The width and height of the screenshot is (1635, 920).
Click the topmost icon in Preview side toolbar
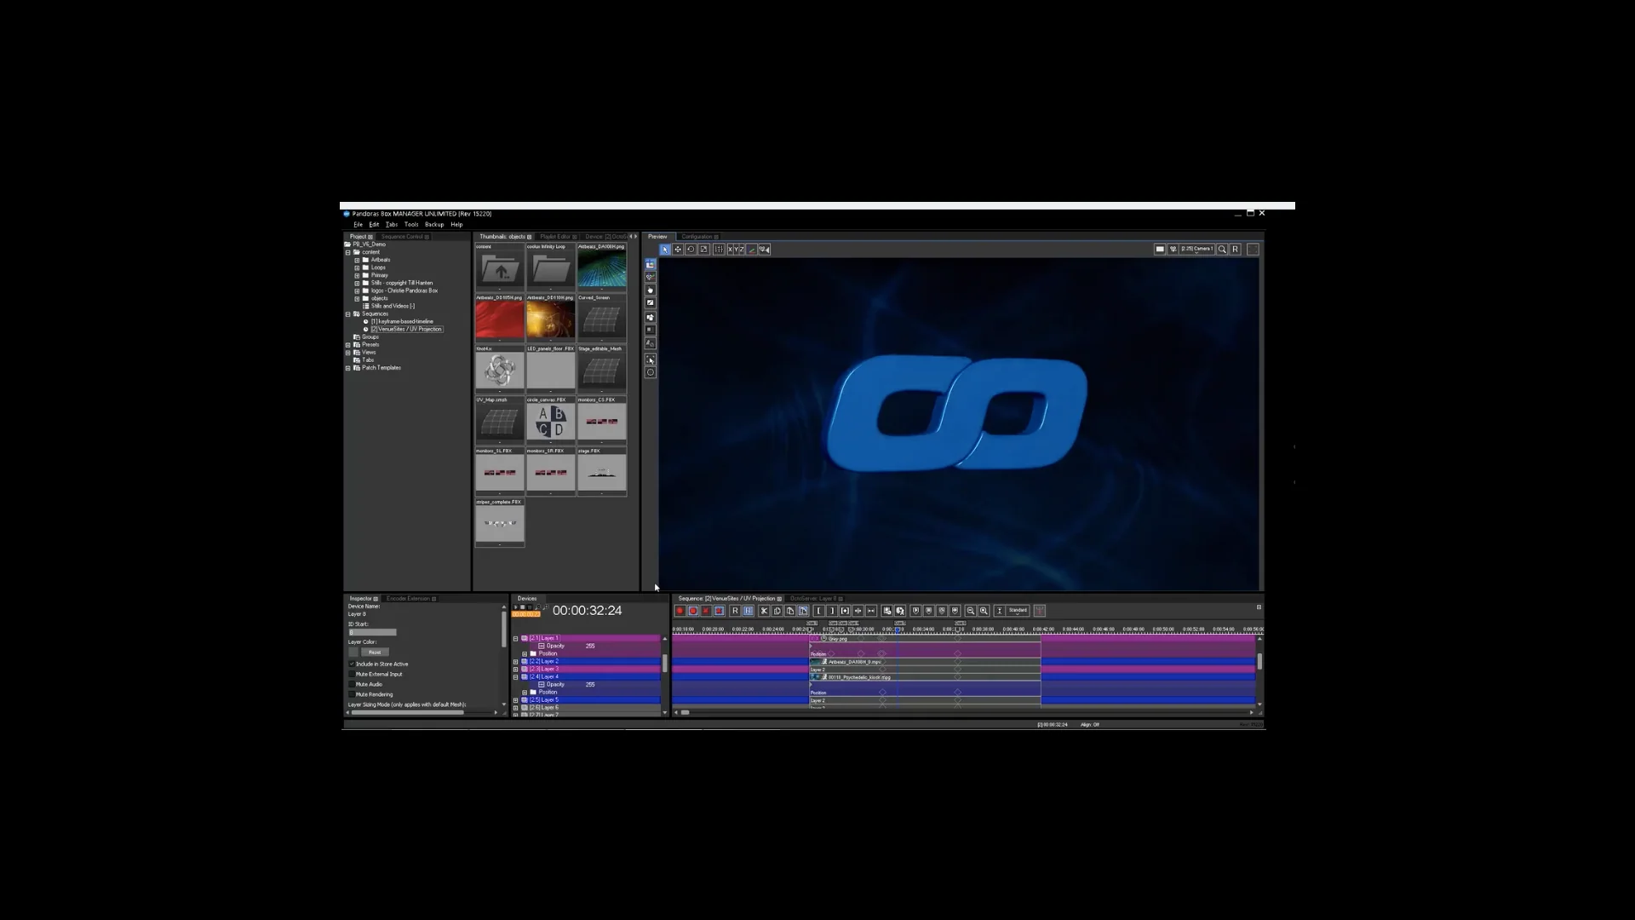pyautogui.click(x=651, y=265)
